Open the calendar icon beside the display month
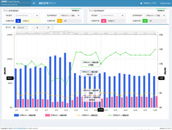 pyautogui.click(x=14, y=28)
